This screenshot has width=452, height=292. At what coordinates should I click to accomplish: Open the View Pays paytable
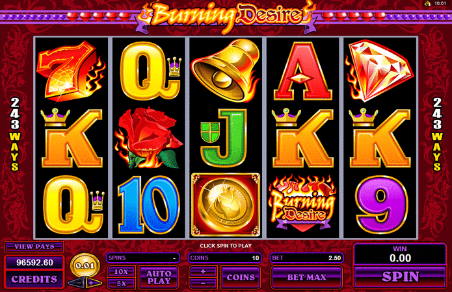pyautogui.click(x=34, y=247)
